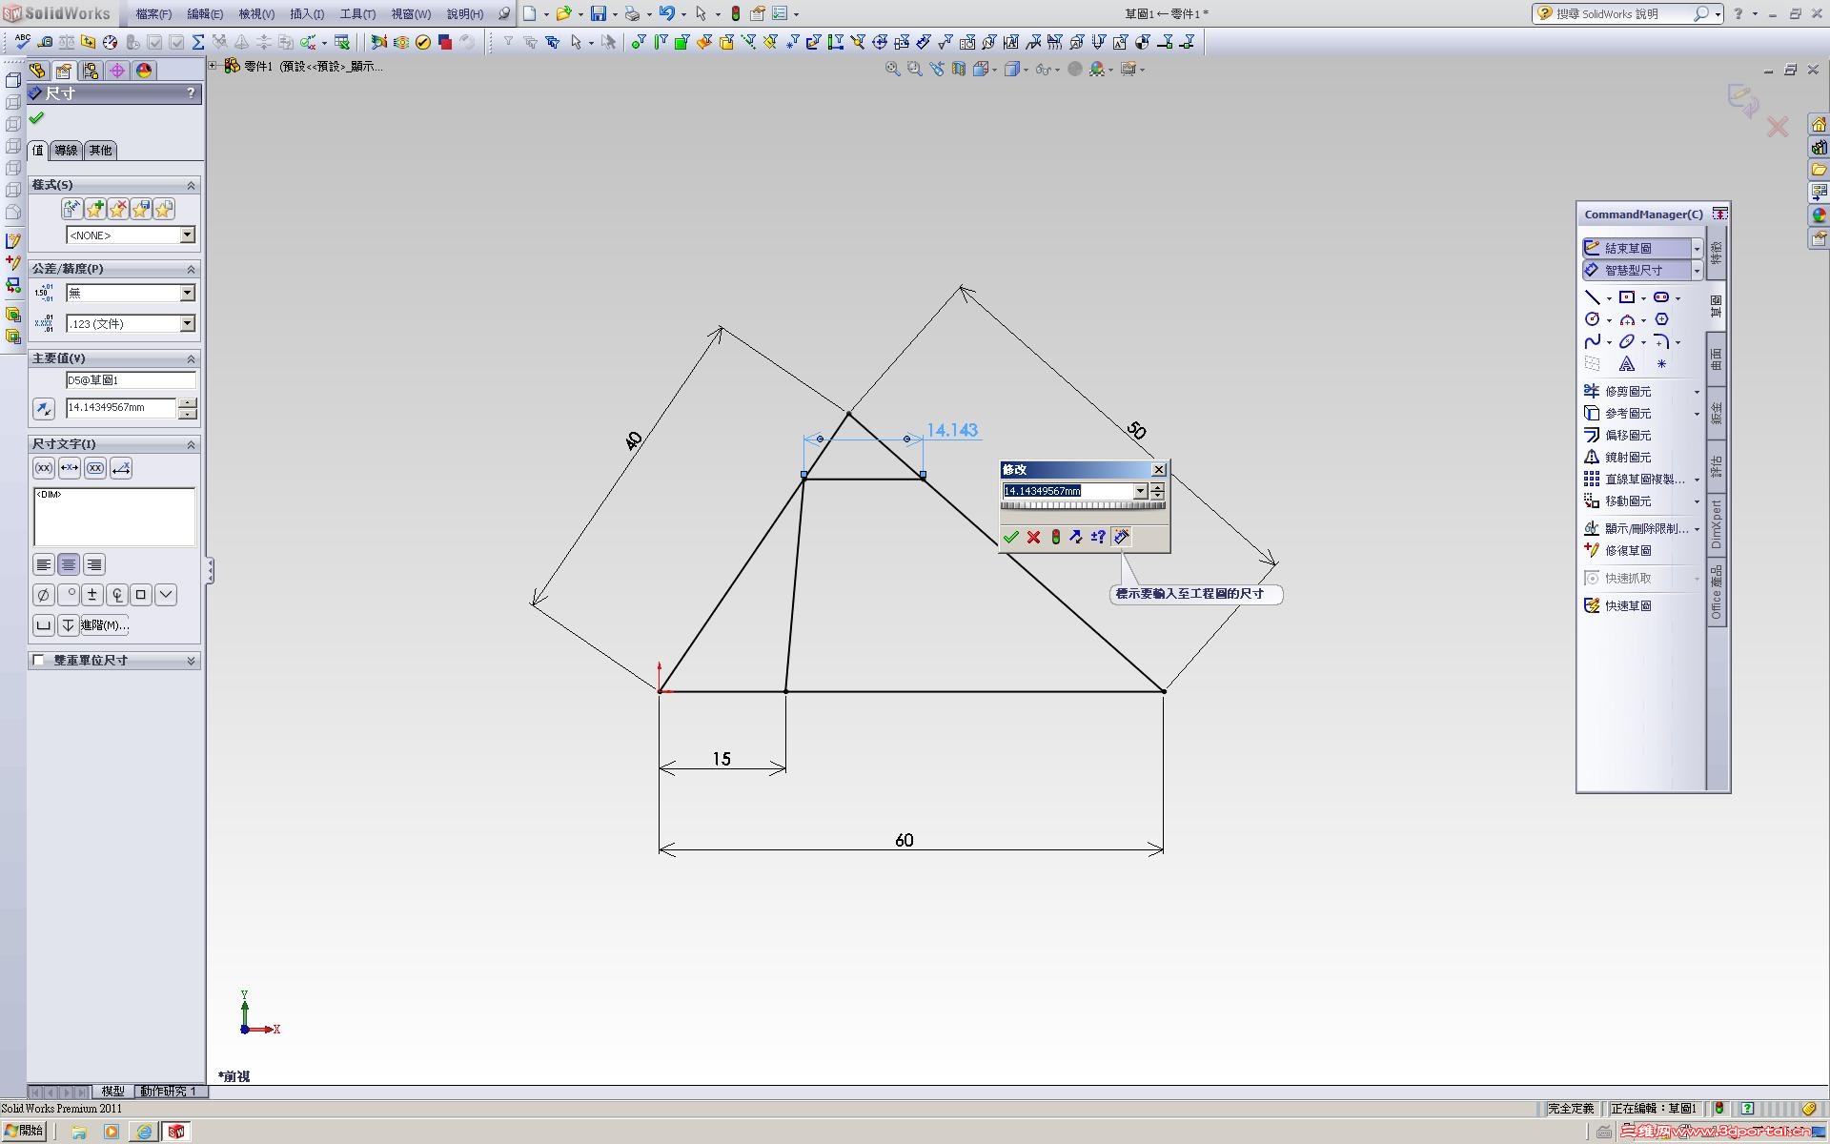Click green check to accept 尺寸 panel

tap(36, 118)
